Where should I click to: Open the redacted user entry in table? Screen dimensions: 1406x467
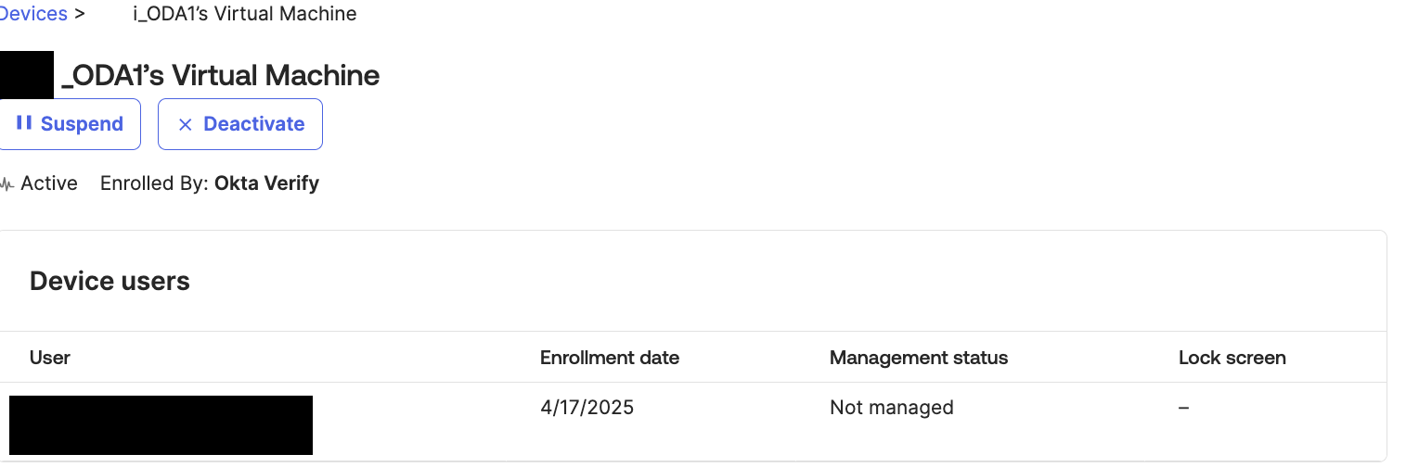point(161,424)
